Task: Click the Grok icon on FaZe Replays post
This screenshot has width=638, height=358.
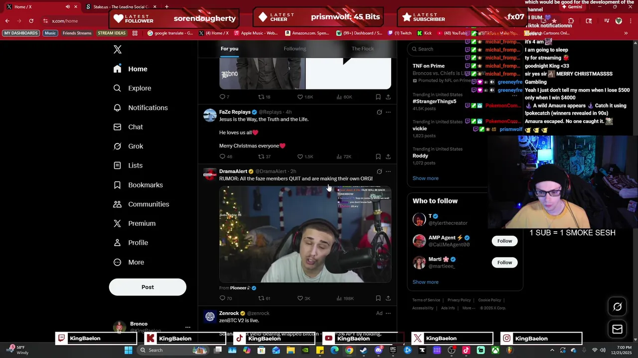Action: click(379, 112)
